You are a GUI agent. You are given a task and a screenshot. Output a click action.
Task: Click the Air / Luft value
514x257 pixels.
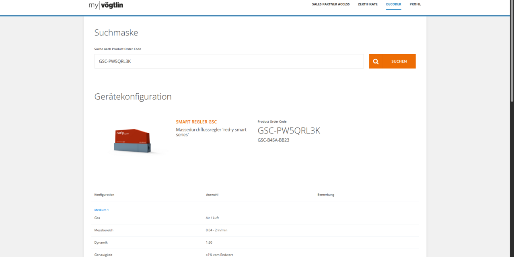(x=212, y=218)
